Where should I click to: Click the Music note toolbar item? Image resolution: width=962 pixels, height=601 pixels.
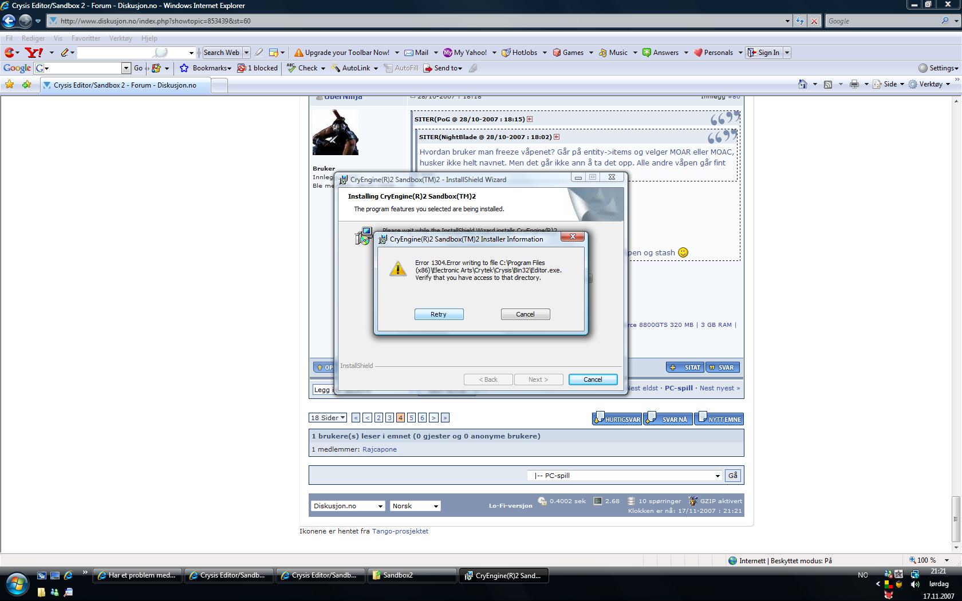[x=613, y=53]
